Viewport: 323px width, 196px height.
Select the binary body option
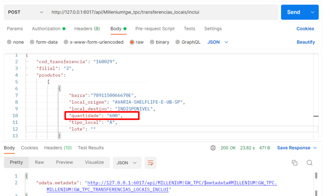click(x=152, y=42)
